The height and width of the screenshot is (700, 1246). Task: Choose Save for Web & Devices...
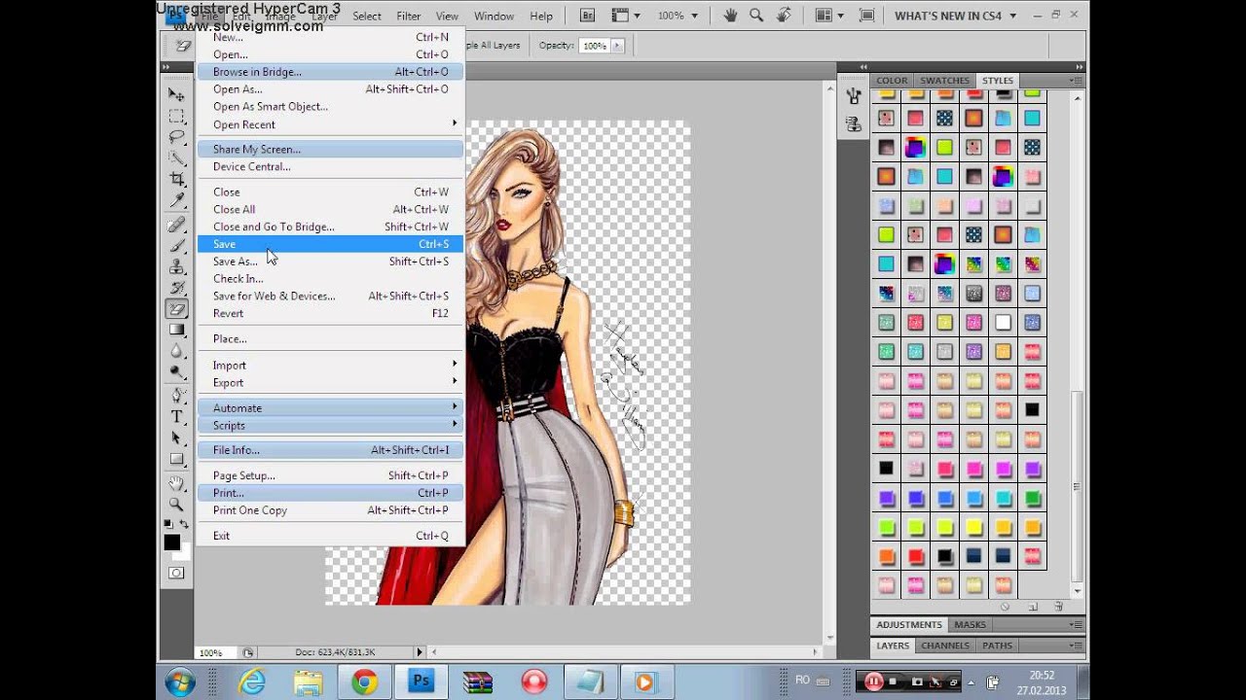point(330,297)
